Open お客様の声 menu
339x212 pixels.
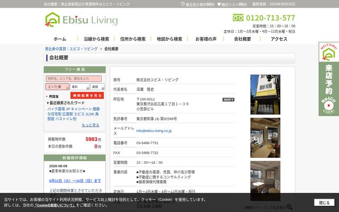click(x=206, y=39)
